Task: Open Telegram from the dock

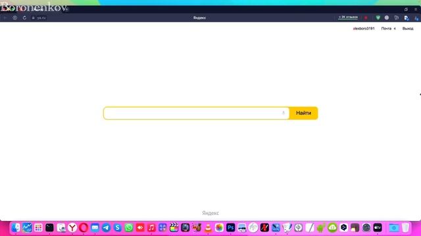Action: tap(106, 227)
